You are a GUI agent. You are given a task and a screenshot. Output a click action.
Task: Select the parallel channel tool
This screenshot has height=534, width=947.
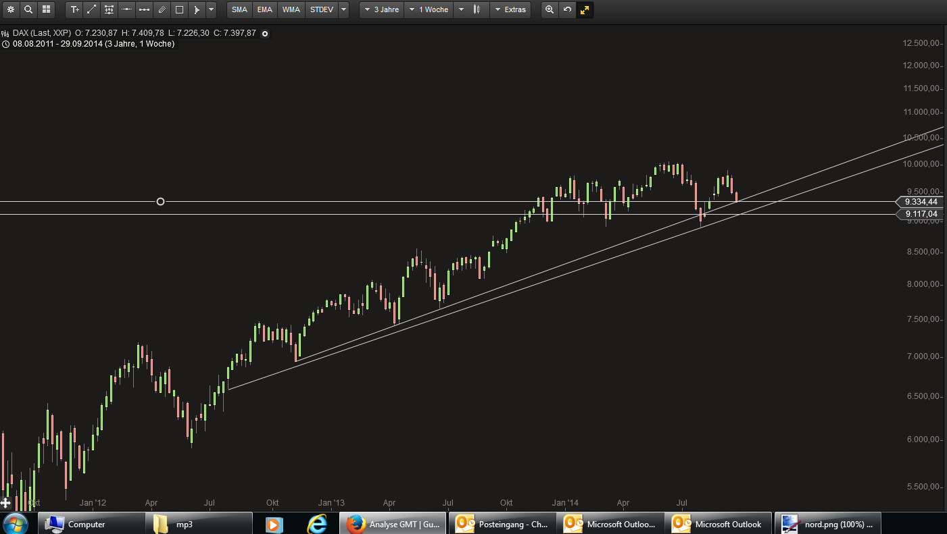click(162, 9)
